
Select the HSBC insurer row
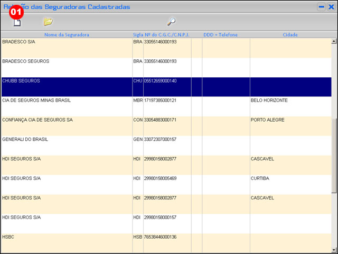[x=66, y=237]
